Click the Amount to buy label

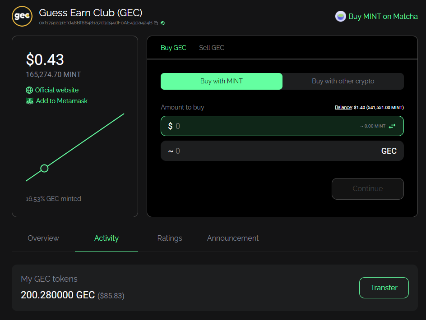coord(182,107)
